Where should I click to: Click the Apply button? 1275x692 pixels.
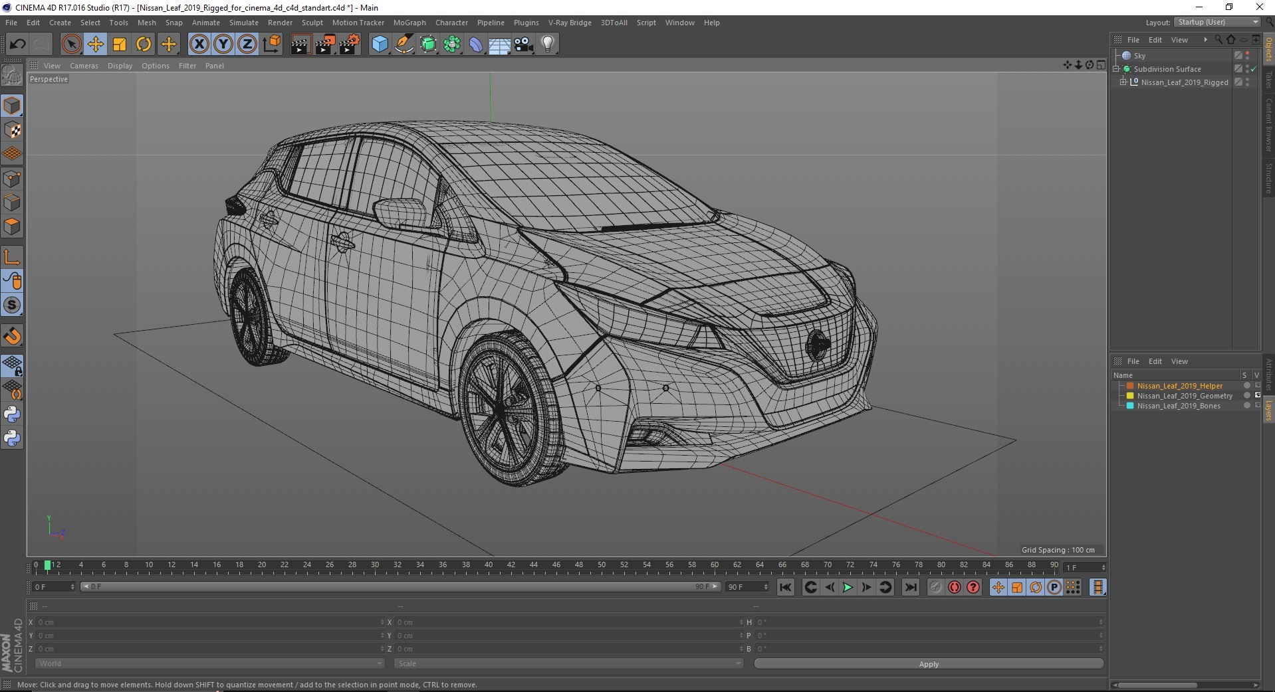[x=929, y=664]
